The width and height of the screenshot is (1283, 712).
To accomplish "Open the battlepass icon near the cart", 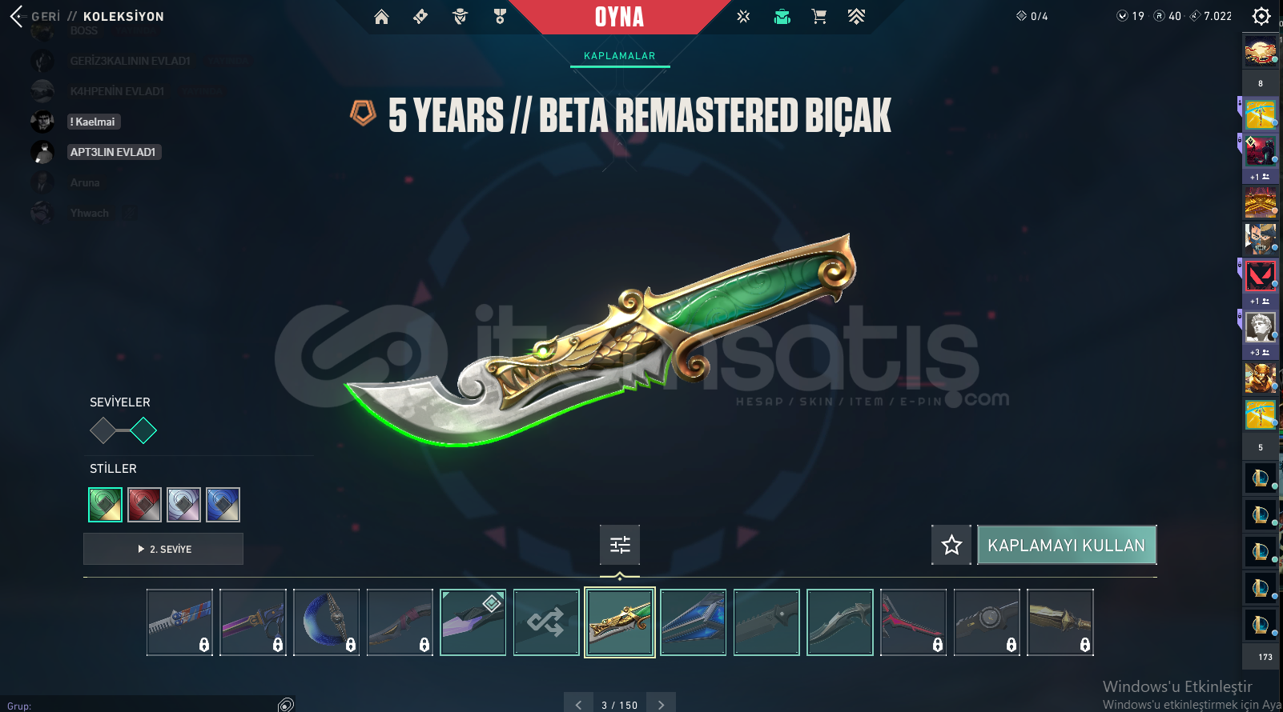I will pyautogui.click(x=856, y=17).
